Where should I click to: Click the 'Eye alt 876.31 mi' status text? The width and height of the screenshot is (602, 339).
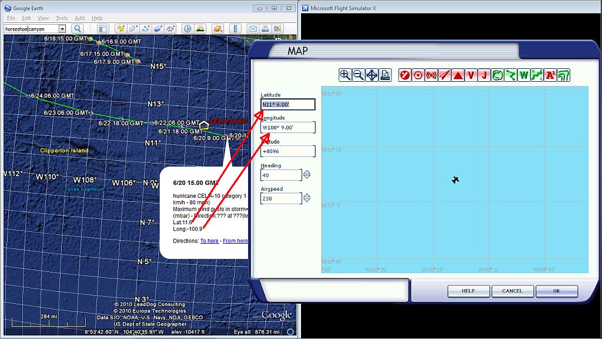(x=257, y=332)
